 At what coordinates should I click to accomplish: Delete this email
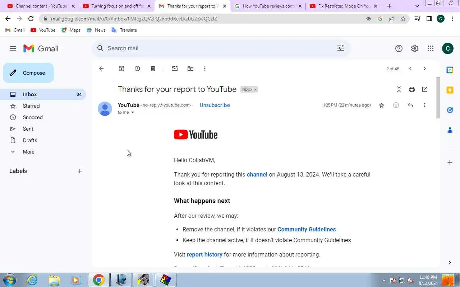pyautogui.click(x=153, y=69)
